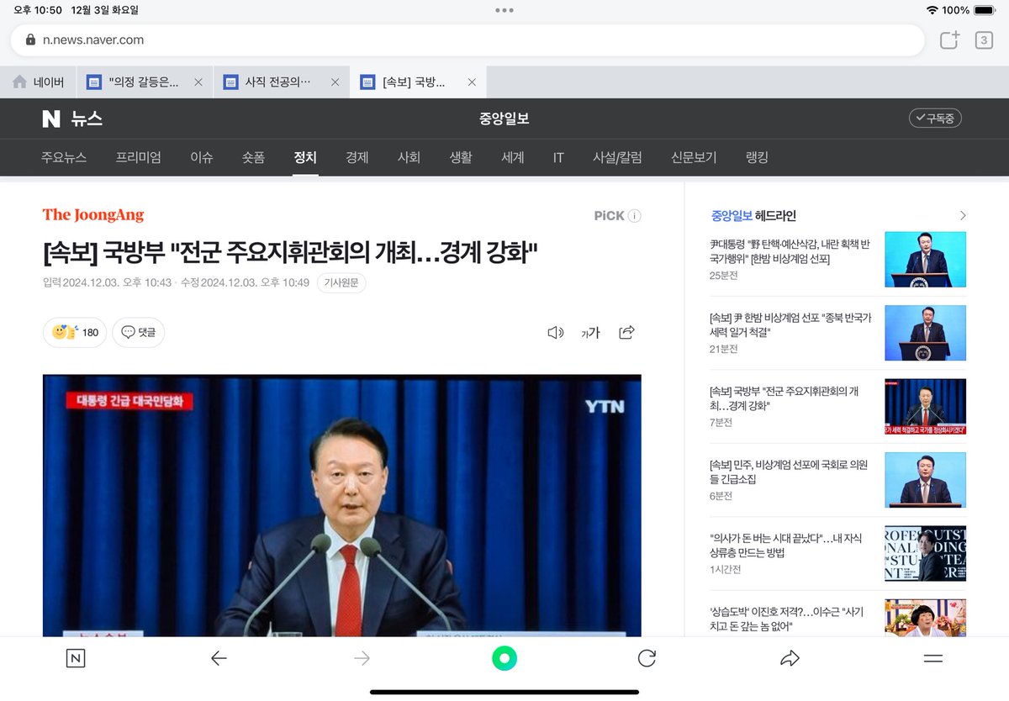Change font size with 가 icon
This screenshot has width=1009, height=701.
coord(591,332)
